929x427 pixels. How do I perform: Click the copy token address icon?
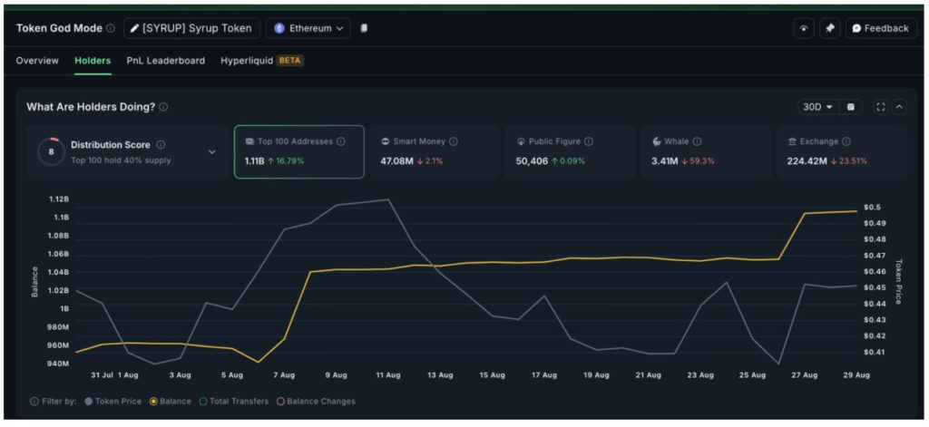(364, 28)
